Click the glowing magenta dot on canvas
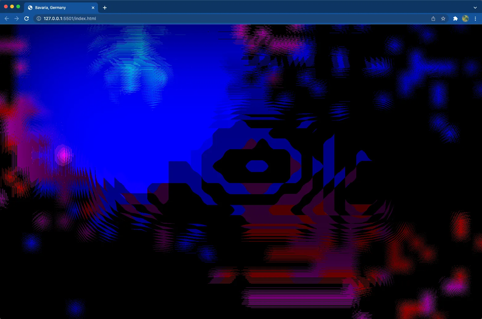The height and width of the screenshot is (319, 482). 63,155
